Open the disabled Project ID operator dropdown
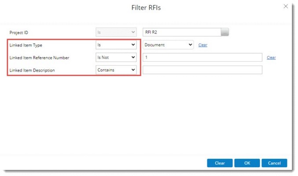The image size is (298, 176). 116,32
